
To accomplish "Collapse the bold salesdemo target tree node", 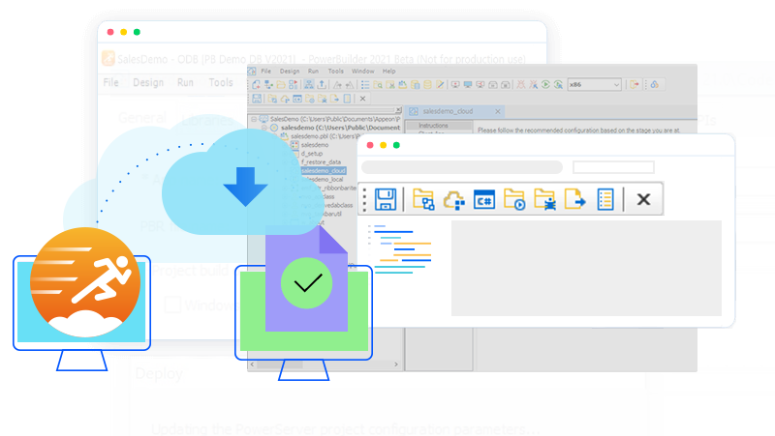I will 263,128.
